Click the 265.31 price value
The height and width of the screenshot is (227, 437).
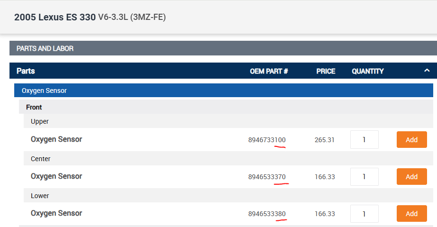pyautogui.click(x=325, y=140)
